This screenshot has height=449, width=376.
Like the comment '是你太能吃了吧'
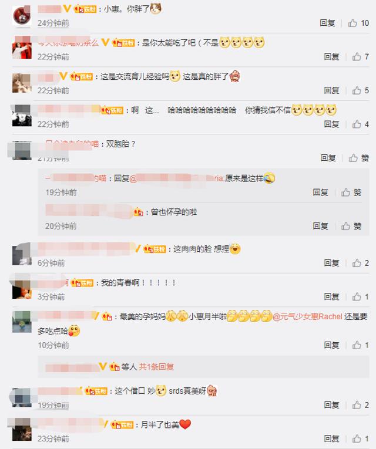(x=361, y=57)
